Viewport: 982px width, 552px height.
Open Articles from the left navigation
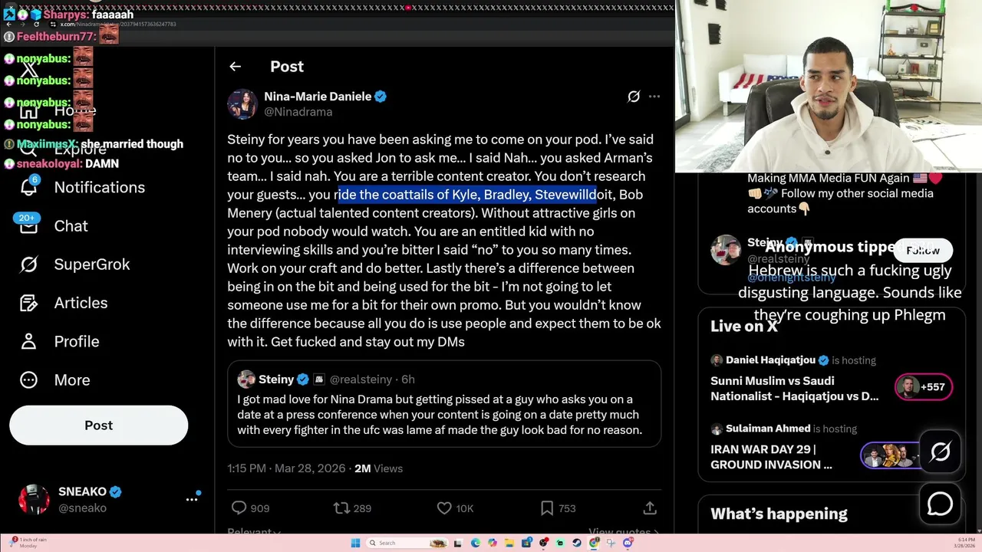point(63,303)
